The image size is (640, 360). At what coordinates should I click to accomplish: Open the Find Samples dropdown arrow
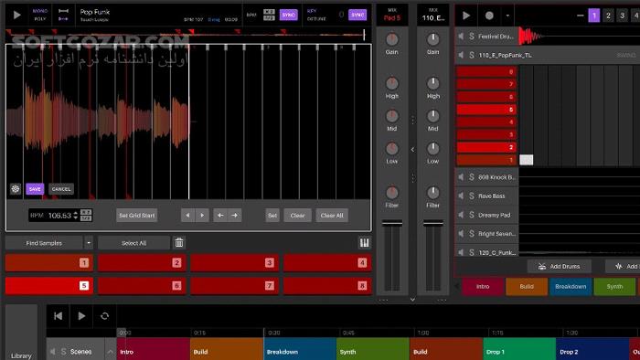tap(89, 243)
